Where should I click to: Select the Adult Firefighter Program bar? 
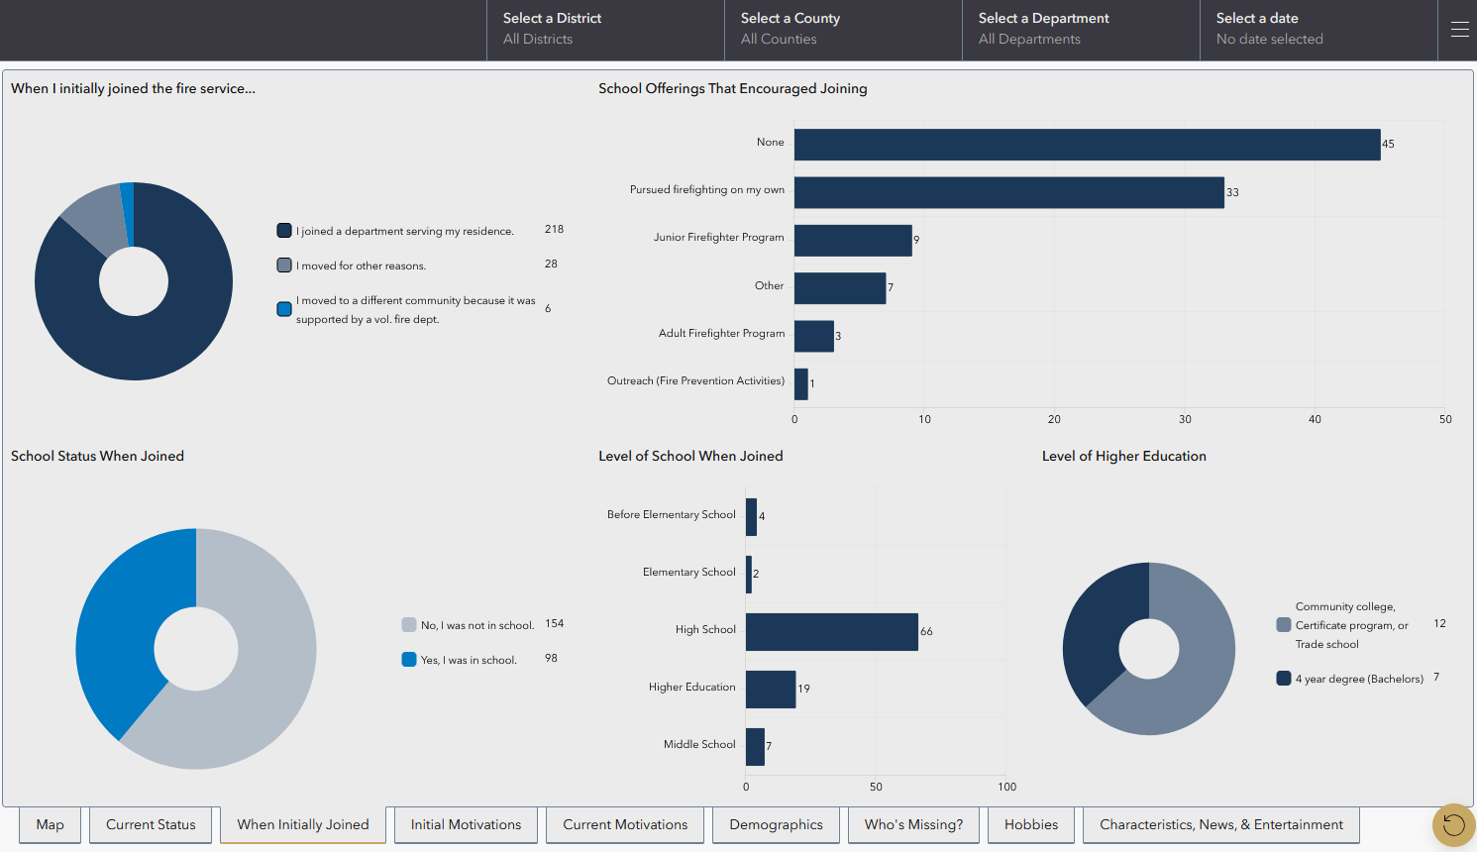[813, 336]
